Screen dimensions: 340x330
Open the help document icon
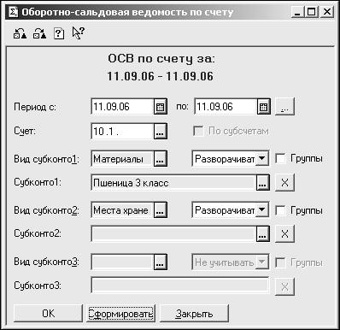pyautogui.click(x=59, y=34)
